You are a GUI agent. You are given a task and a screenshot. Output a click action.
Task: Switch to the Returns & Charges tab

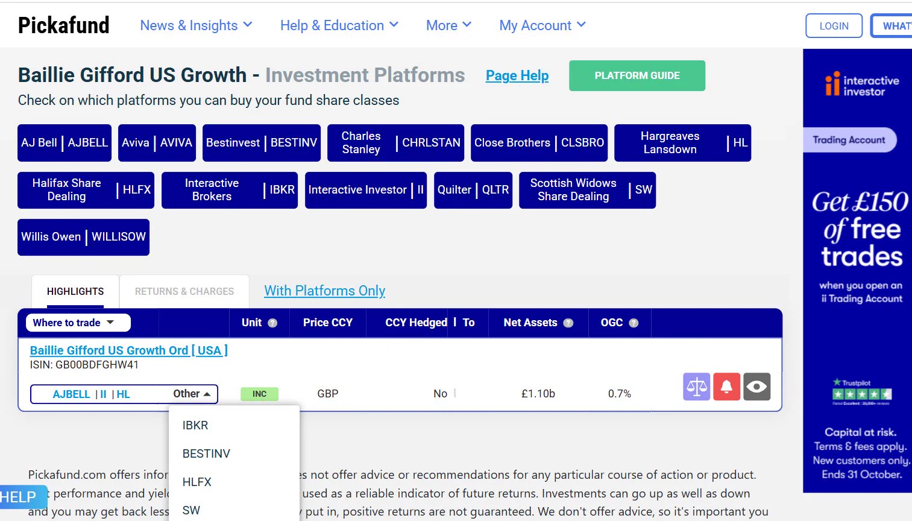click(184, 291)
